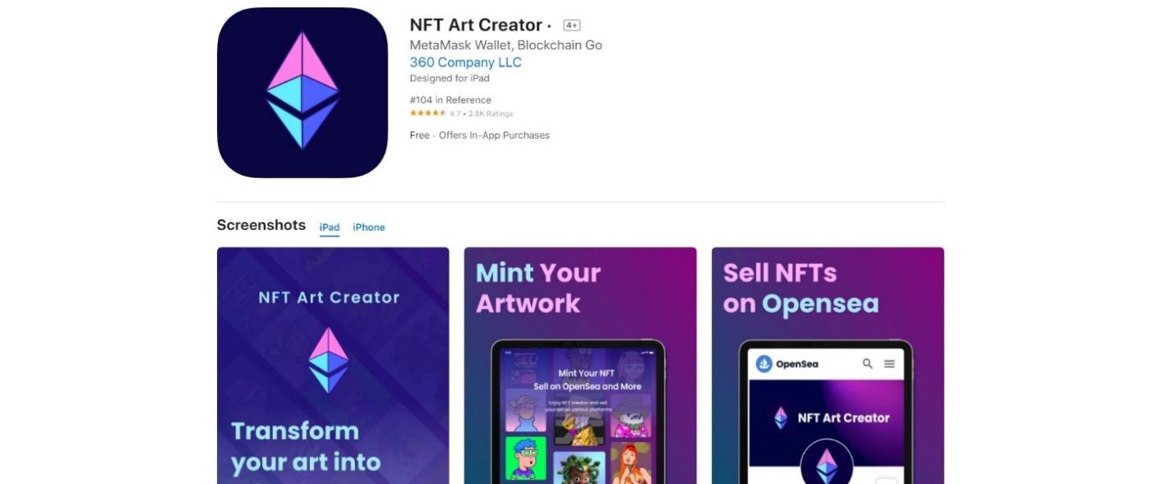Viewport: 1154px width, 484px height.
Task: Open the Mint Your Artwork screenshot
Action: 580,366
